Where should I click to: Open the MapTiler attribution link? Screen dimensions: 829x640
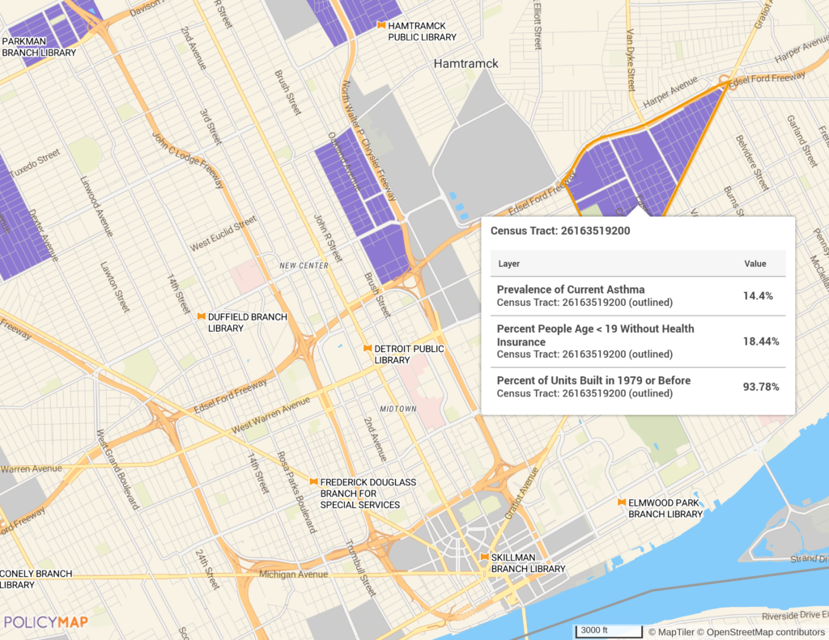[x=674, y=631]
